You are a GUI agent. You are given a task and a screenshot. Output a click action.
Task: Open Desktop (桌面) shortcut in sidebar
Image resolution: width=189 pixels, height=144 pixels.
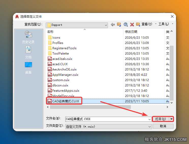point(28,68)
